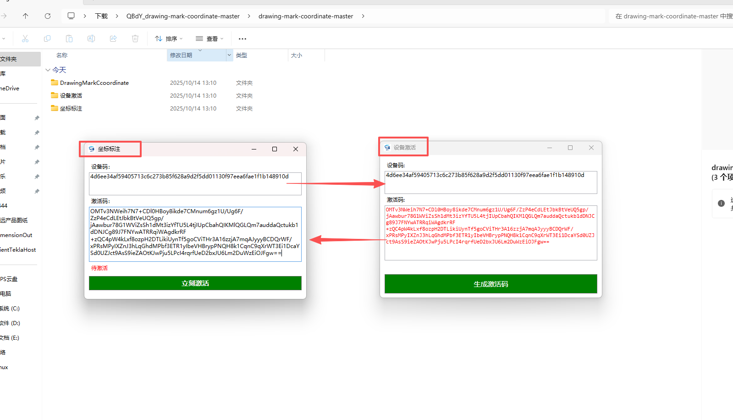Click the Rename icon in toolbar

tap(91, 39)
